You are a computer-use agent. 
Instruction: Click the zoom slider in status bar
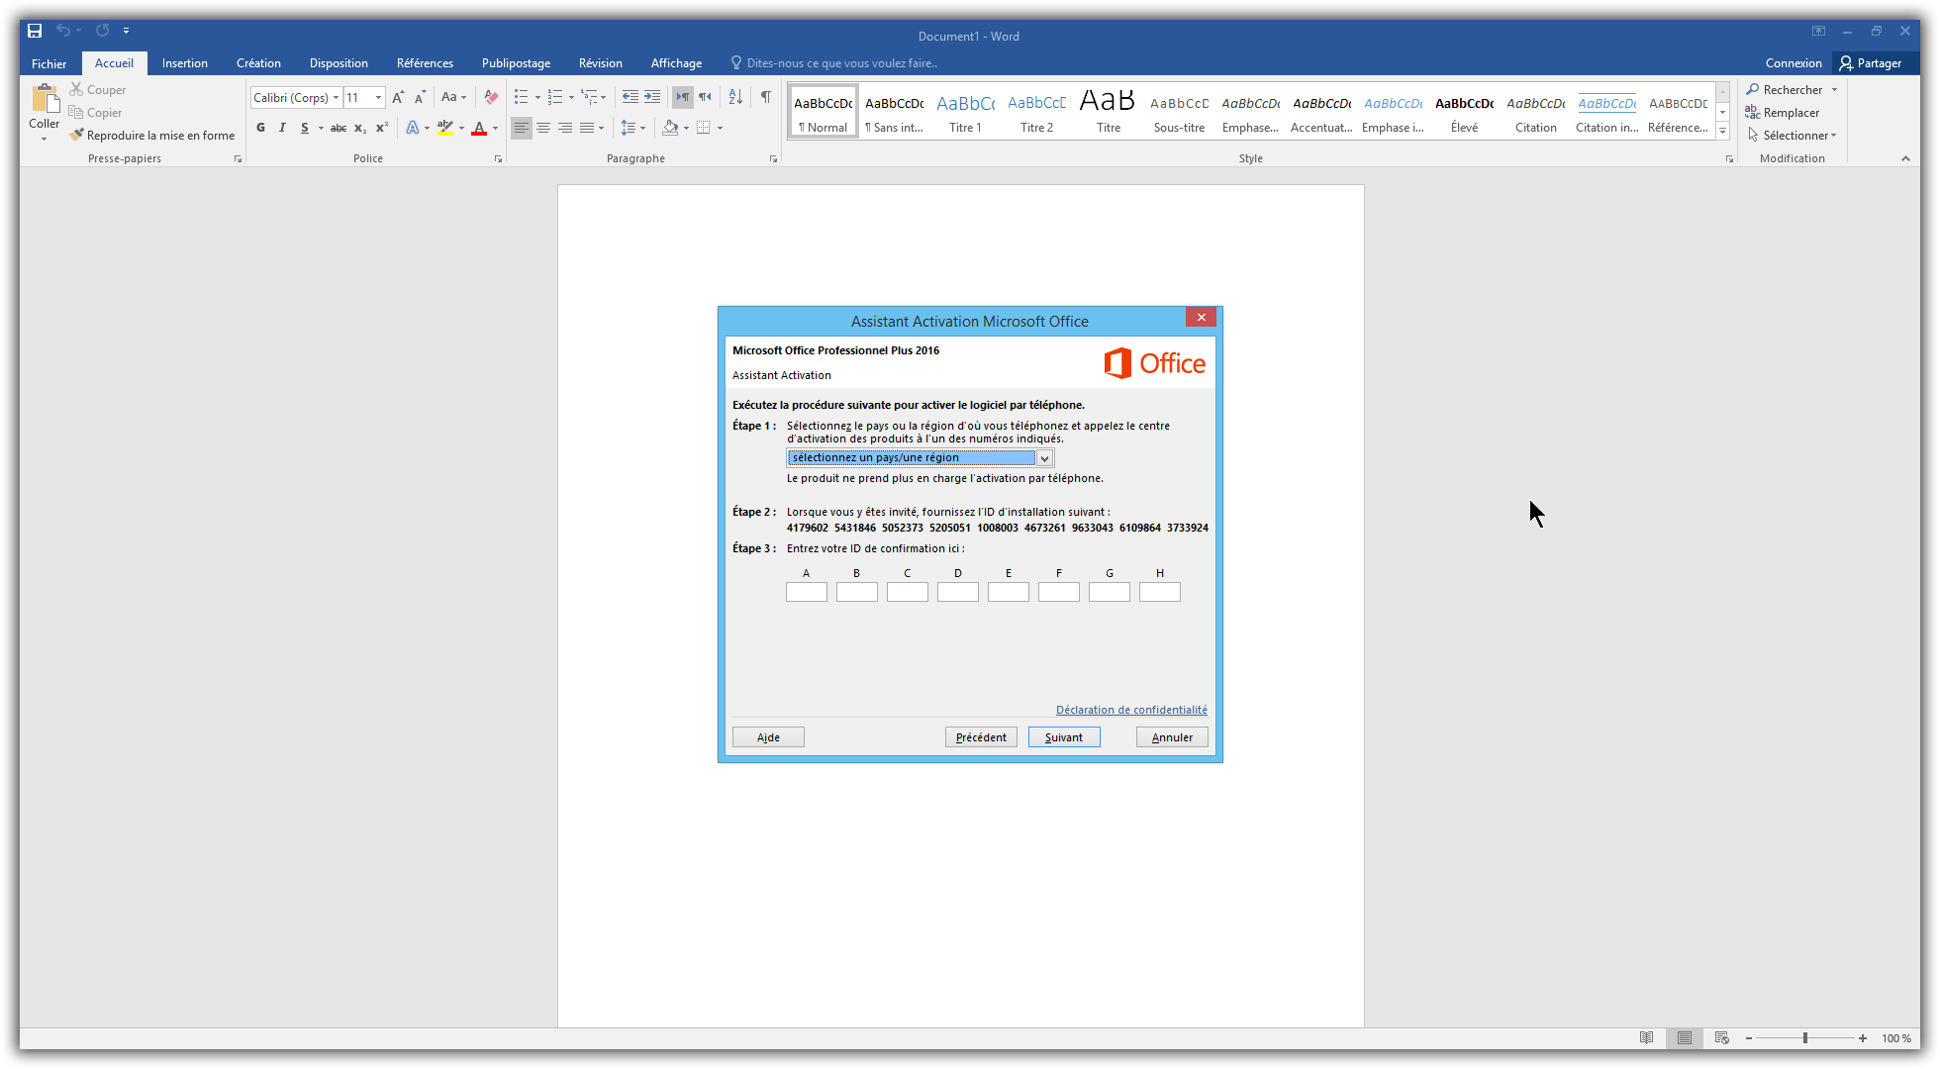pyautogui.click(x=1804, y=1038)
